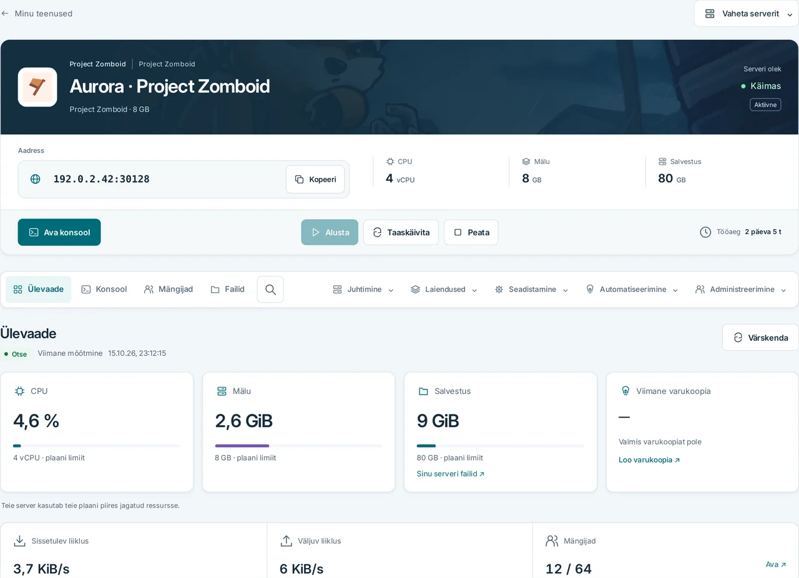Restart the server using Taaskäivita

[x=401, y=232]
